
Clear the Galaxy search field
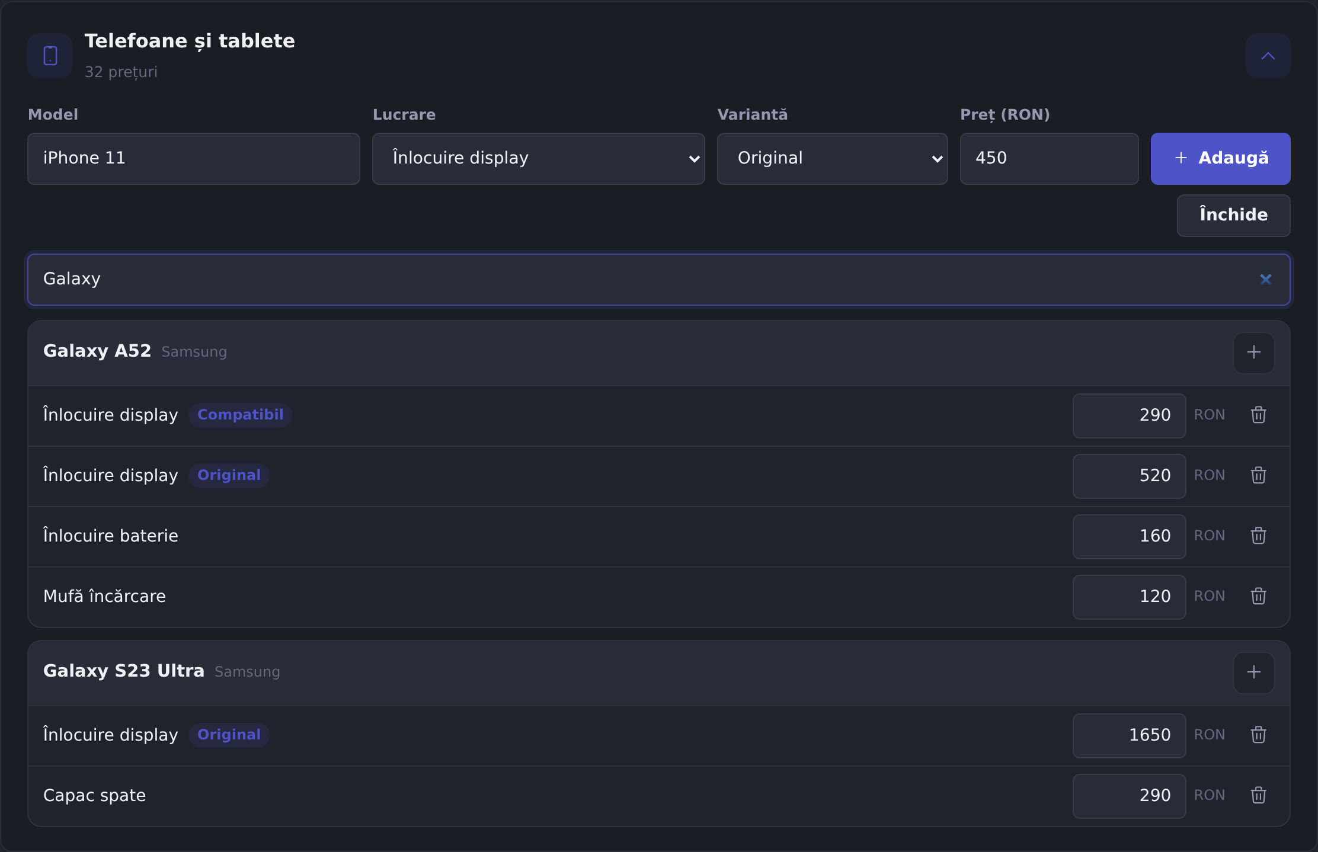(1265, 280)
